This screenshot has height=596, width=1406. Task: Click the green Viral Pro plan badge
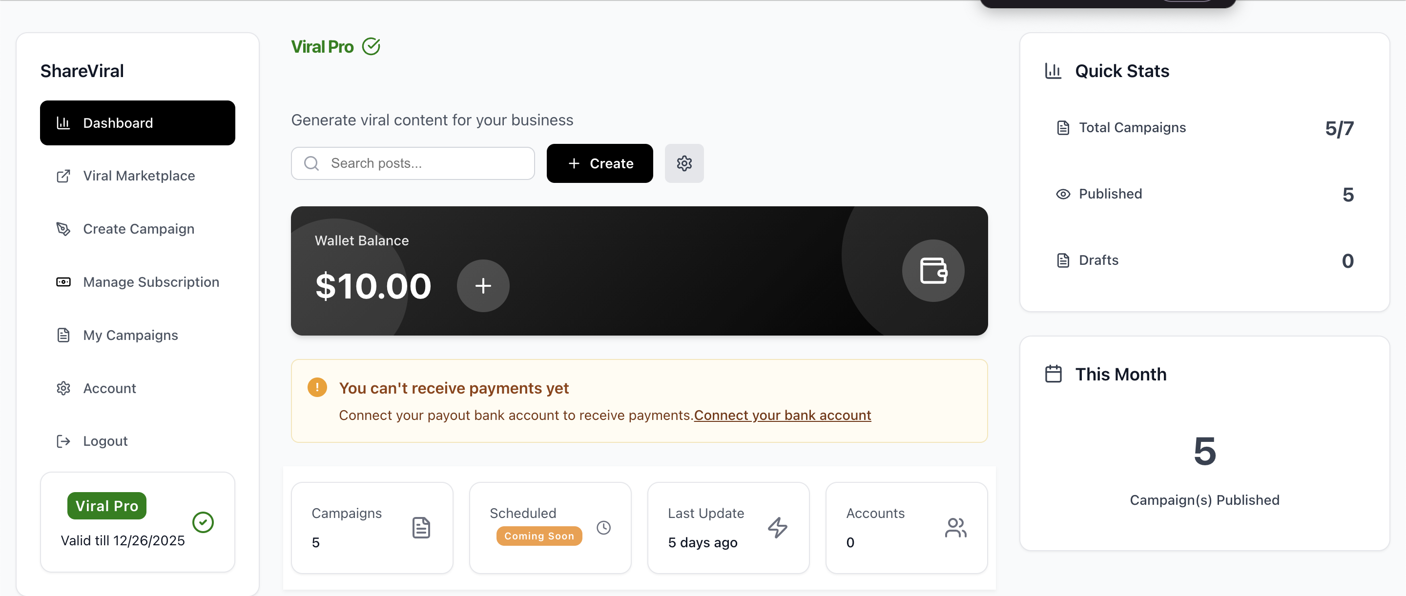106,505
